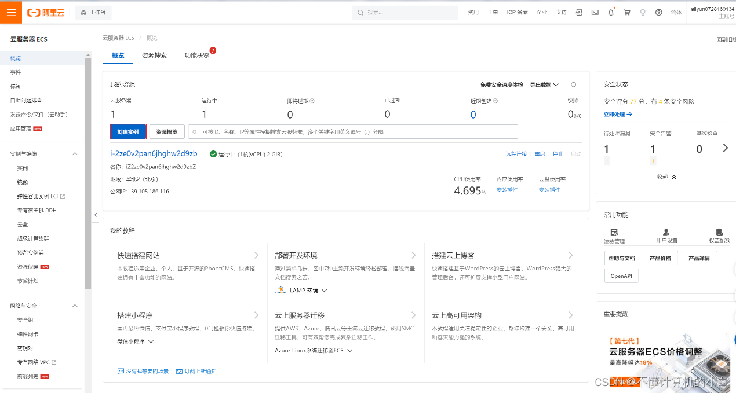Refresh my resources with the refresh icon
Viewport: 736px width, 393px height.
pos(574,85)
